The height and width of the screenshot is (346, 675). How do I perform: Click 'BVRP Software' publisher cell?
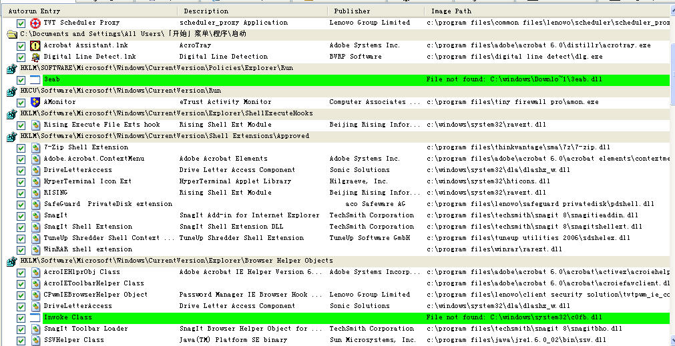[356, 57]
